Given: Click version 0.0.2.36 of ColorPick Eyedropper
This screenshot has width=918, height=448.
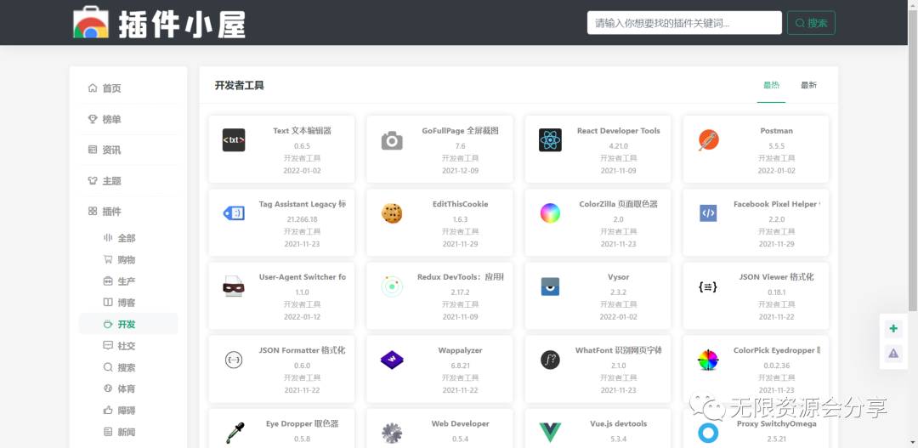Looking at the screenshot, I should (776, 366).
